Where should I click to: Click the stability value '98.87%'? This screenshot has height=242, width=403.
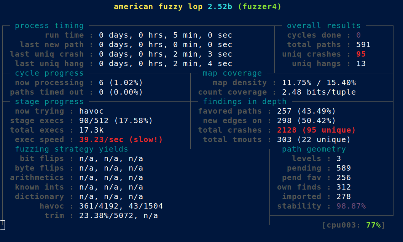pyautogui.click(x=351, y=206)
